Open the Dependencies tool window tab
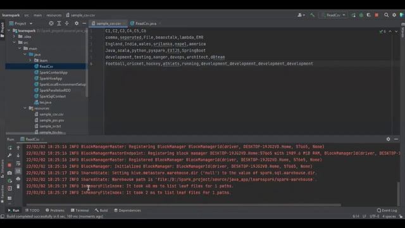The width and height of the screenshot is (405, 228). pyautogui.click(x=127, y=210)
